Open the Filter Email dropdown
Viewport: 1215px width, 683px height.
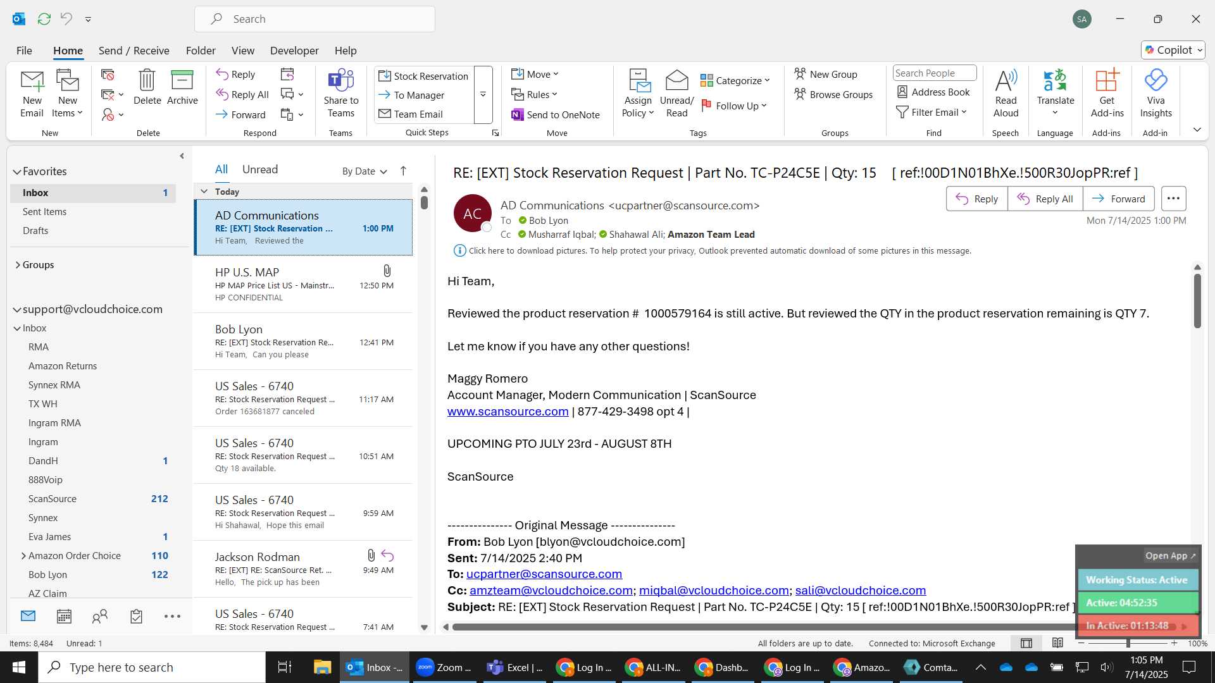pos(931,112)
